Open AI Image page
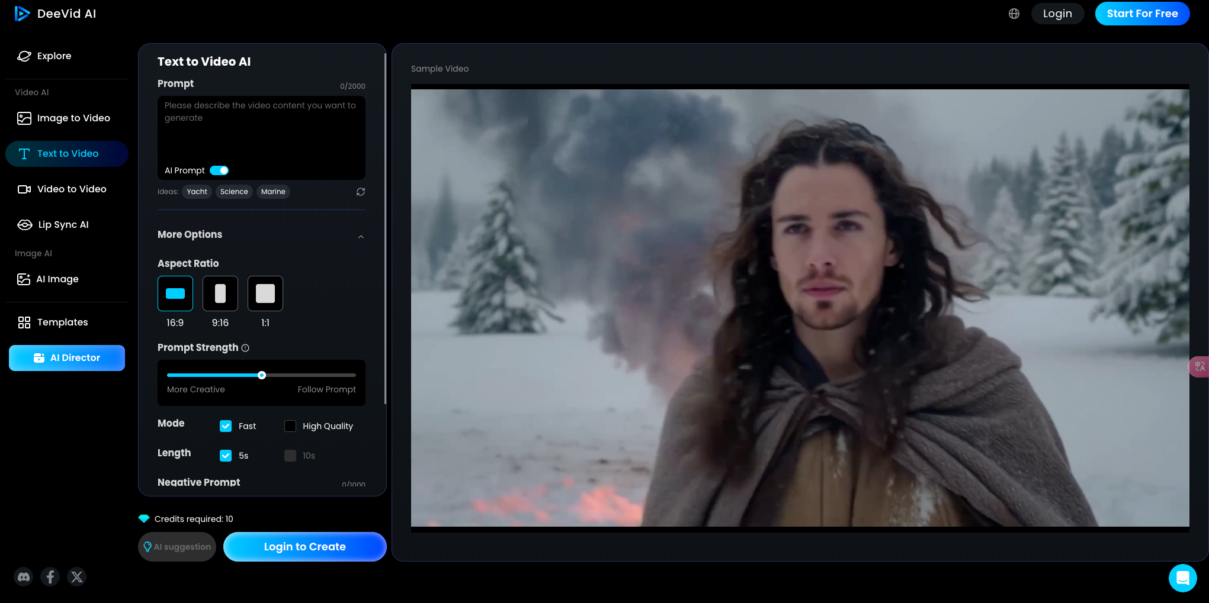This screenshot has height=603, width=1209. 67,279
